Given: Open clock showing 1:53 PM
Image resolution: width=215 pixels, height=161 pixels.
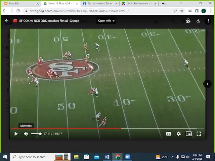Looking at the screenshot, I should (x=197, y=157).
